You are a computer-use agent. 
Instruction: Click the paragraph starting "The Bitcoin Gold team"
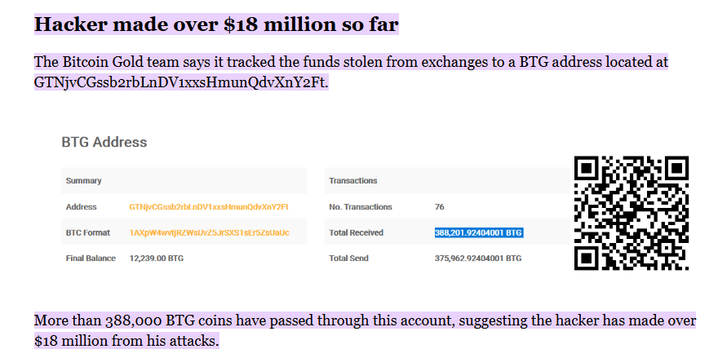pyautogui.click(x=351, y=63)
